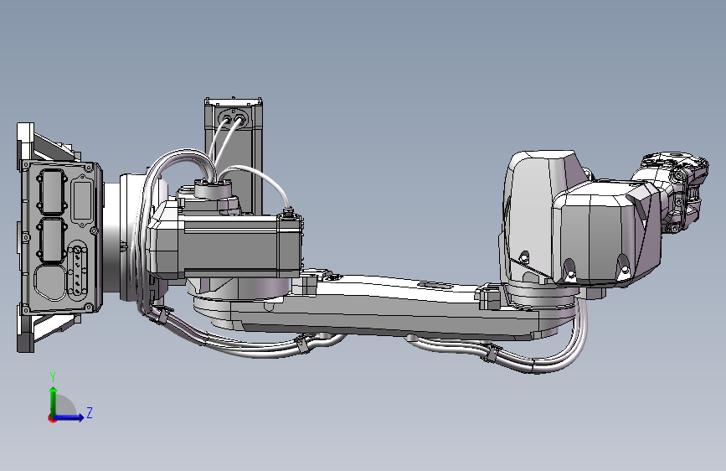726x471 pixels.
Task: Click the blue Z axis arrow on triad
Action: coord(70,417)
